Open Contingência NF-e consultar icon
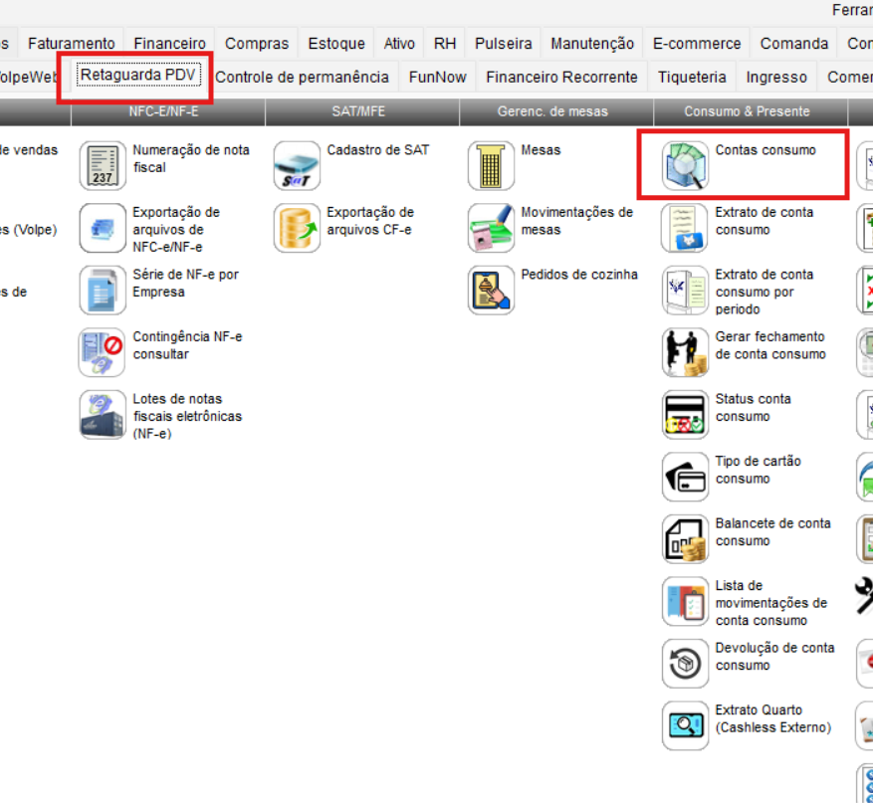 pyautogui.click(x=103, y=352)
